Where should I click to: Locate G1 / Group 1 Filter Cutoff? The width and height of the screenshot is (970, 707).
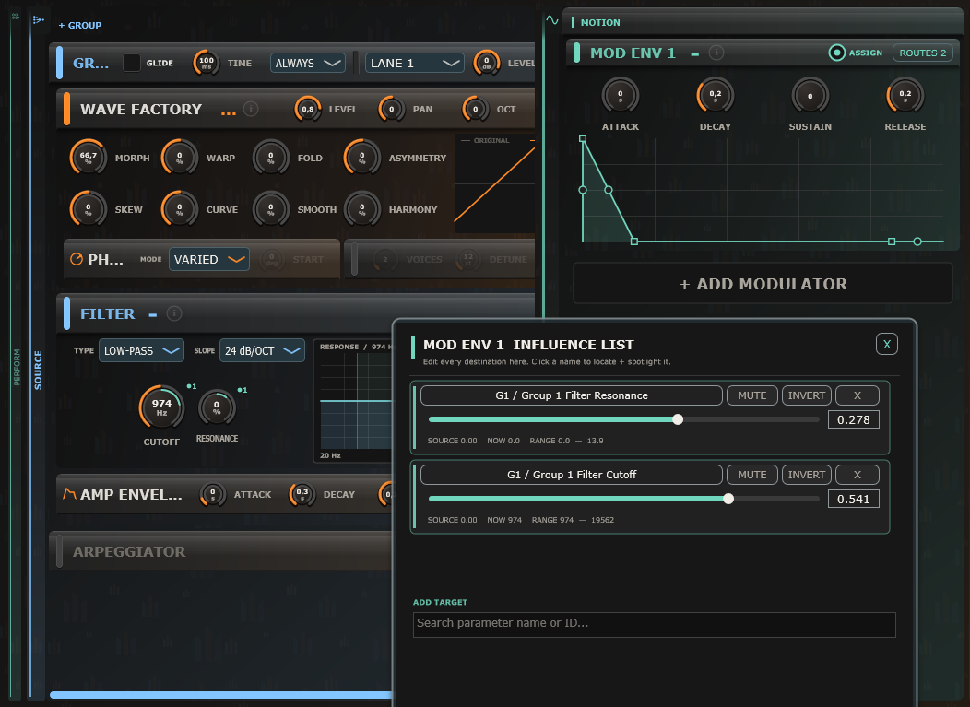pyautogui.click(x=571, y=475)
